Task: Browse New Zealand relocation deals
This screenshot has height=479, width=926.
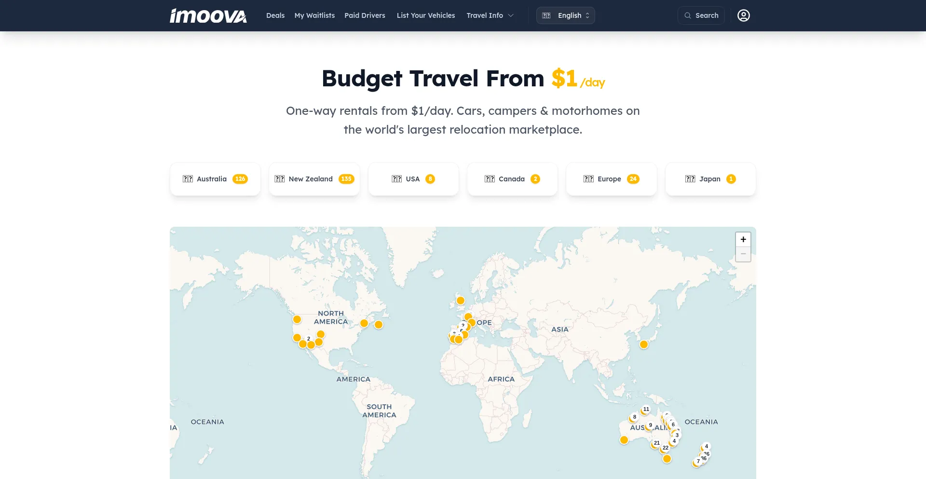Action: pos(314,179)
